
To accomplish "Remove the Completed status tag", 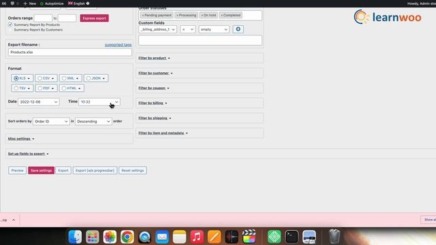I will 221,15.
